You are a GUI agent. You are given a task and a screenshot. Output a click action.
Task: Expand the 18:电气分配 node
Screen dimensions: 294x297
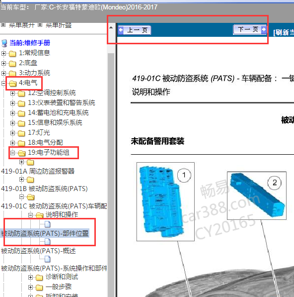click(x=13, y=143)
